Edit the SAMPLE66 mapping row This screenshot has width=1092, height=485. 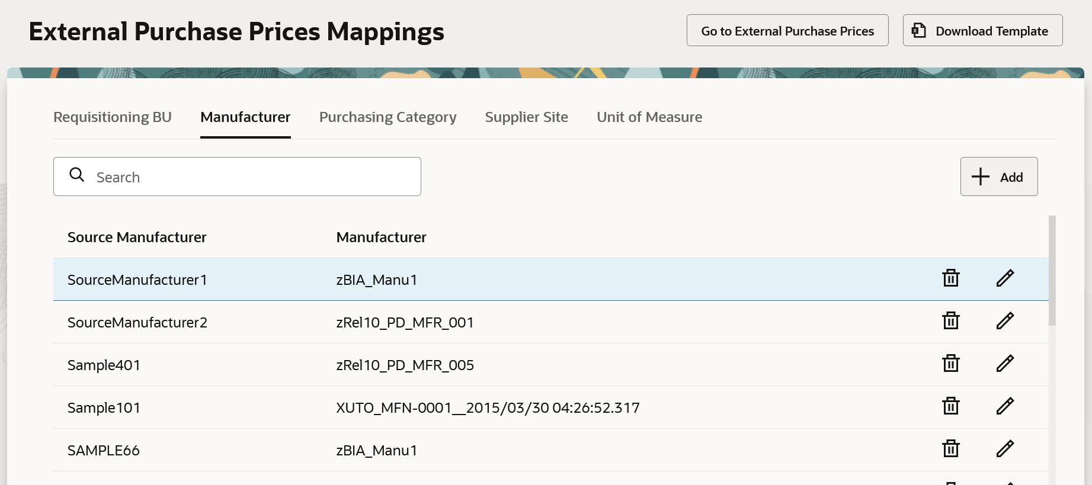[1005, 448]
